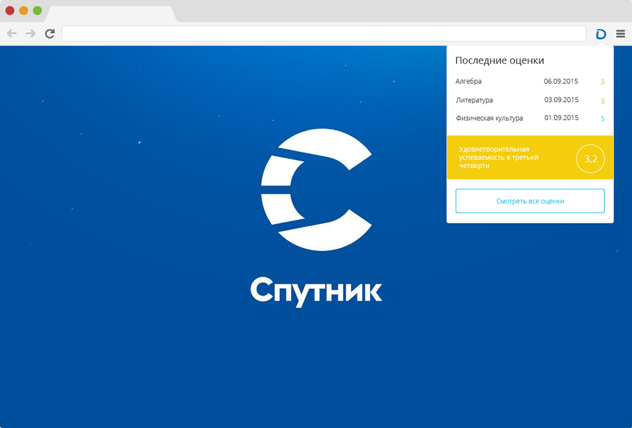This screenshot has height=428, width=632.
Task: Click the green grade 5 mark
Action: [x=602, y=119]
